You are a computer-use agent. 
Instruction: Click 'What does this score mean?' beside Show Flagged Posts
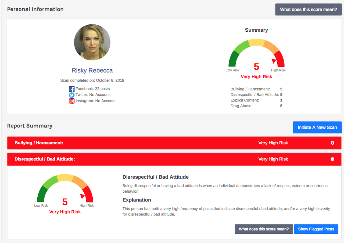click(264, 229)
